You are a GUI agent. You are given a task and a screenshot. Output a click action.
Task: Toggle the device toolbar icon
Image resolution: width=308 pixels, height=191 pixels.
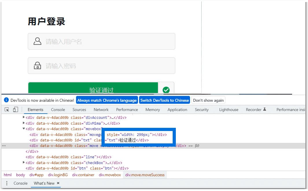(15, 110)
